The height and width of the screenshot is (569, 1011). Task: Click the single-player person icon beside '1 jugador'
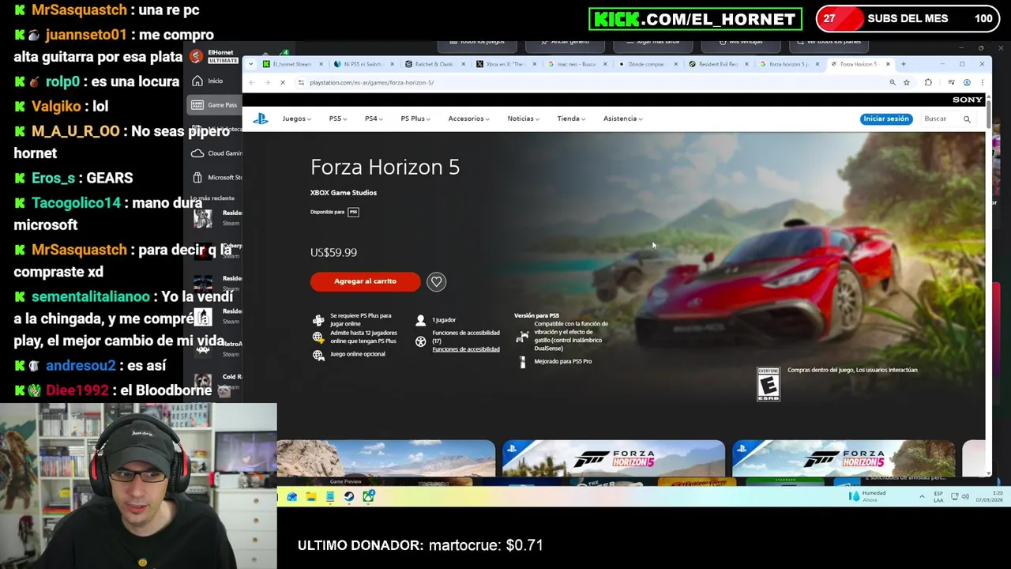420,320
